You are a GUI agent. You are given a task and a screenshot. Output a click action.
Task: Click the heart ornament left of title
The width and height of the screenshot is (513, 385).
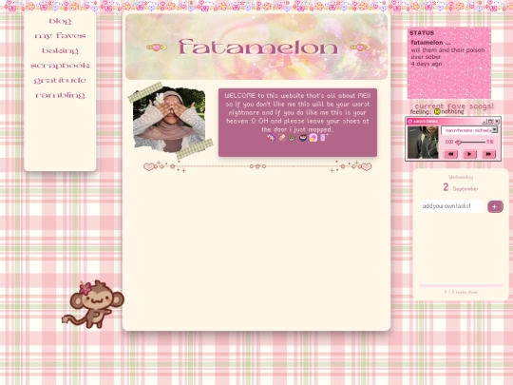(157, 48)
